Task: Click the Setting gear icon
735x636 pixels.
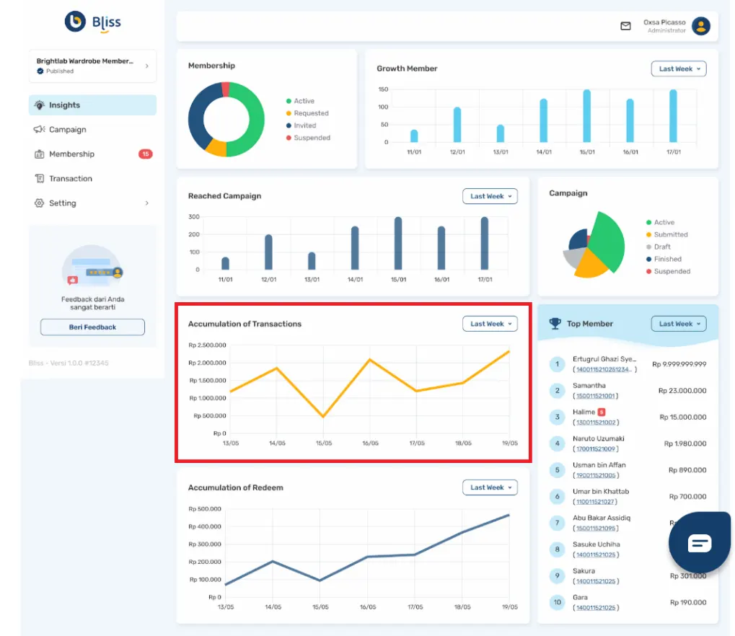Action: 39,203
